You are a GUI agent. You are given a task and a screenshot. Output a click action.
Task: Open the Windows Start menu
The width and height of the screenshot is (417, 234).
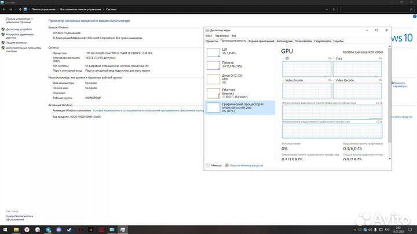pyautogui.click(x=5, y=230)
